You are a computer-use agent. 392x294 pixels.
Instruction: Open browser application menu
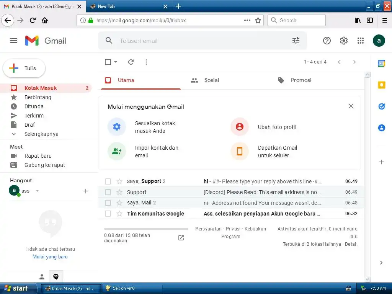tap(385, 20)
